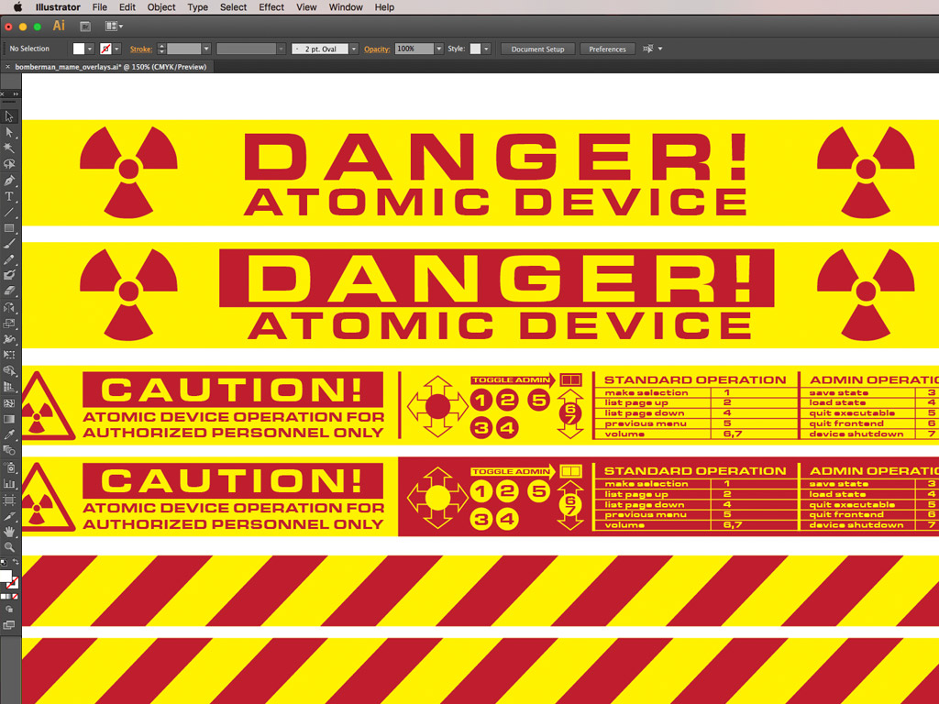Toggle drawing mode button in toolbox
The image size is (939, 704).
[x=9, y=610]
